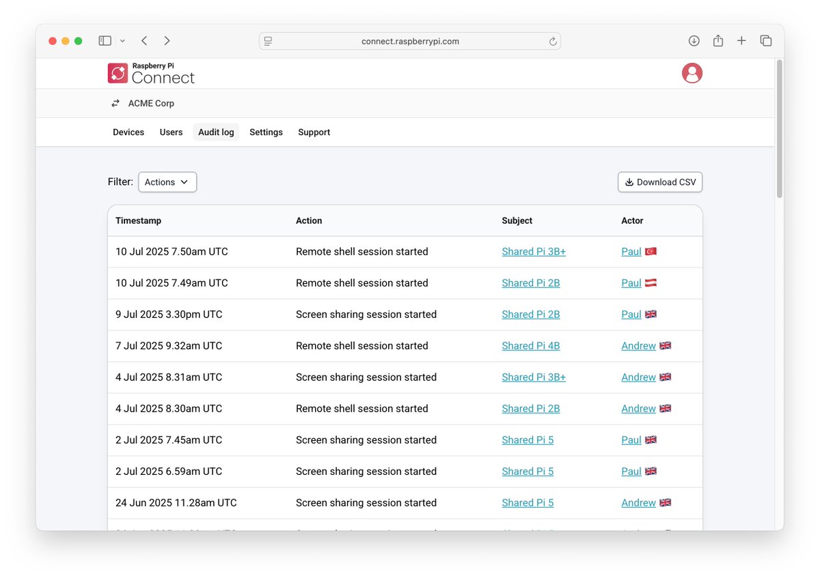820x578 pixels.
Task: Click actor Andrew in 24 Jun 11.28am row
Action: click(x=638, y=503)
